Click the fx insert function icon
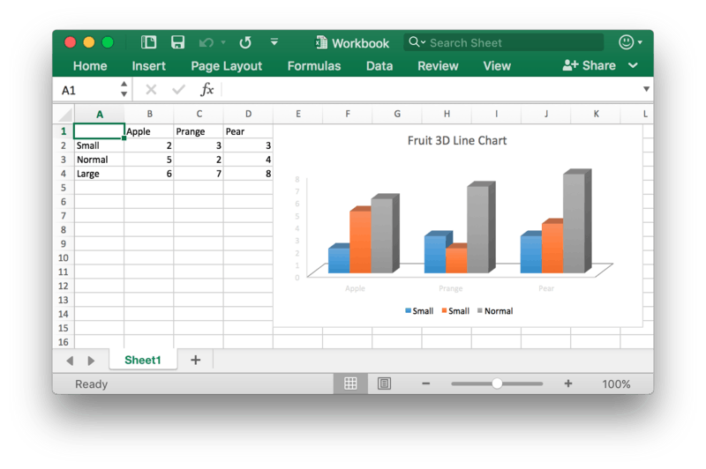Image resolution: width=706 pixels, height=469 pixels. point(207,90)
